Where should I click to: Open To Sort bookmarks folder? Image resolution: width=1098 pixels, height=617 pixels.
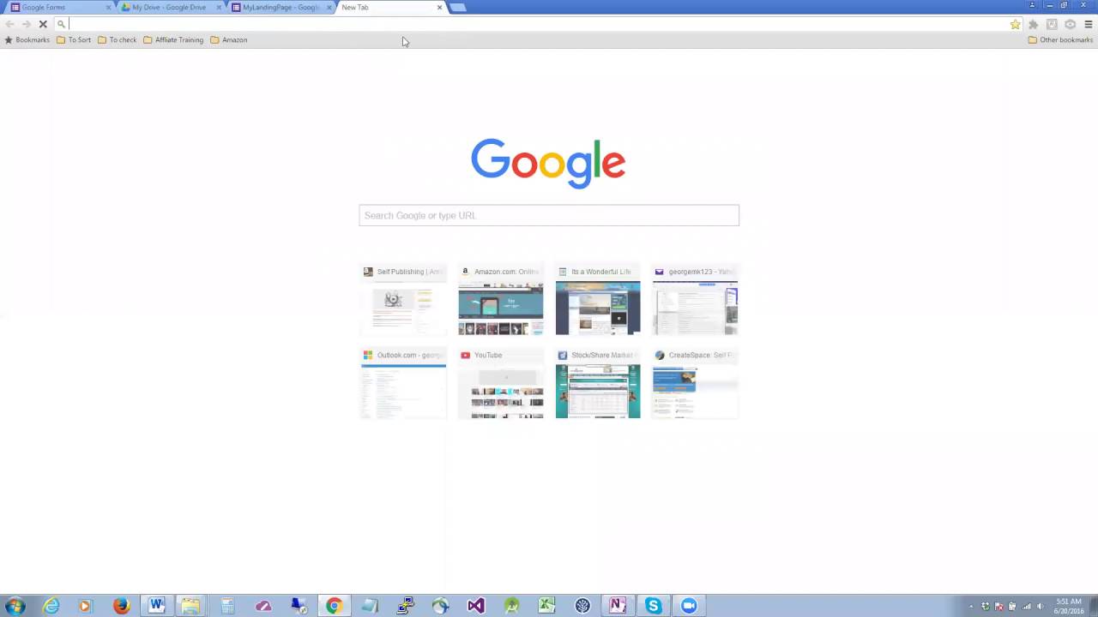tap(74, 39)
